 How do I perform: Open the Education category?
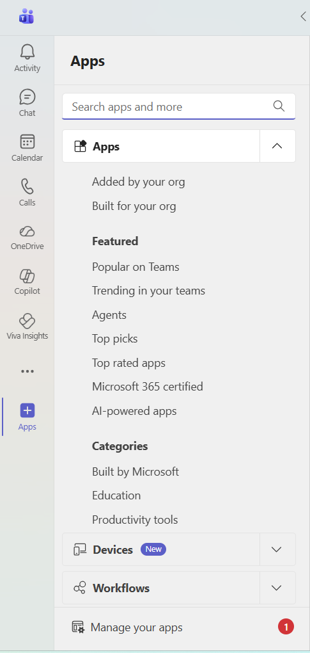pyautogui.click(x=116, y=496)
